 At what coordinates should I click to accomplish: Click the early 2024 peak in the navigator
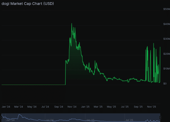(x=19, y=115)
